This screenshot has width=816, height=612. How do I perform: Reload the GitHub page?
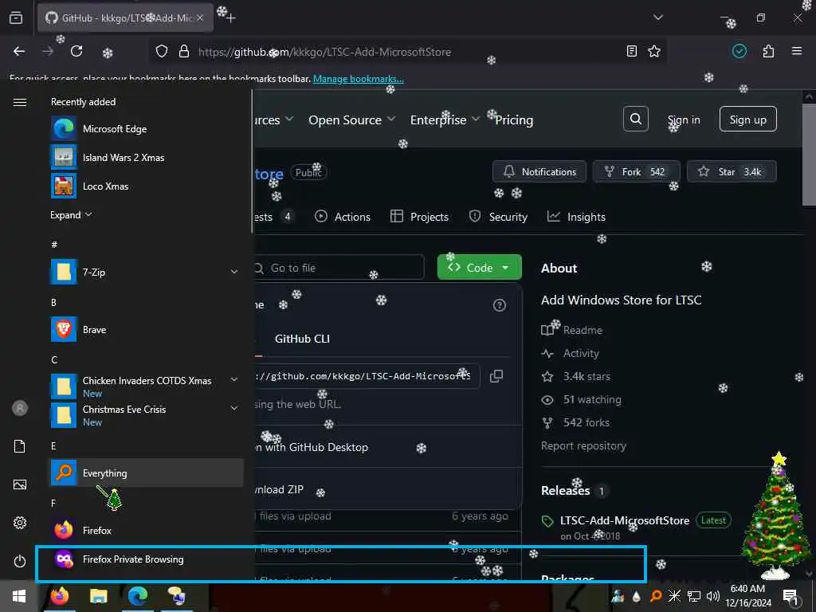coord(76,51)
